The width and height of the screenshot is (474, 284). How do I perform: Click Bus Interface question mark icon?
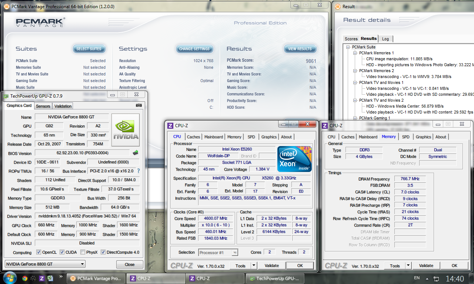pyautogui.click(x=138, y=171)
